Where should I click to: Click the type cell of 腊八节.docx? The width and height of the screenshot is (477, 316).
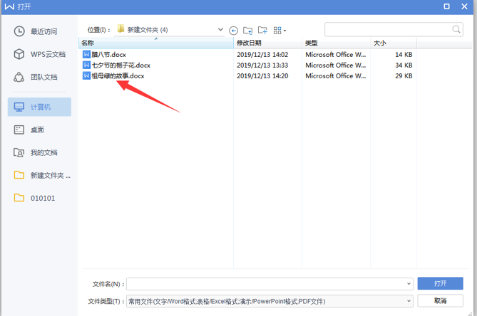point(336,55)
